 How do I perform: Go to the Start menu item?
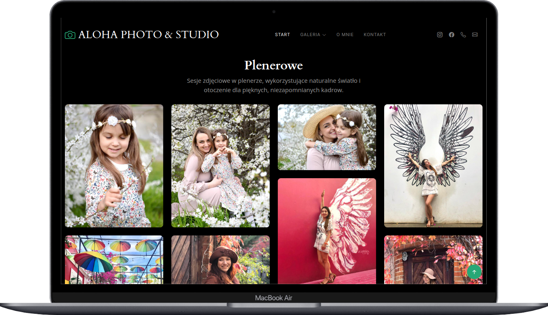tap(282, 35)
